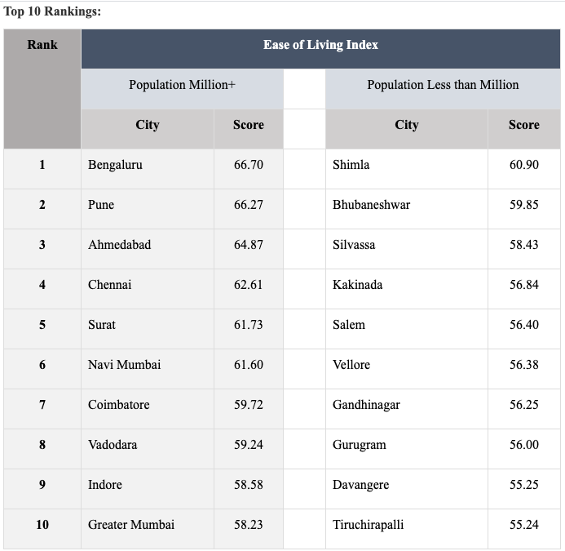Viewport: 565px width, 551px height.
Task: Click the Ease of Living Index header
Action: point(320,45)
